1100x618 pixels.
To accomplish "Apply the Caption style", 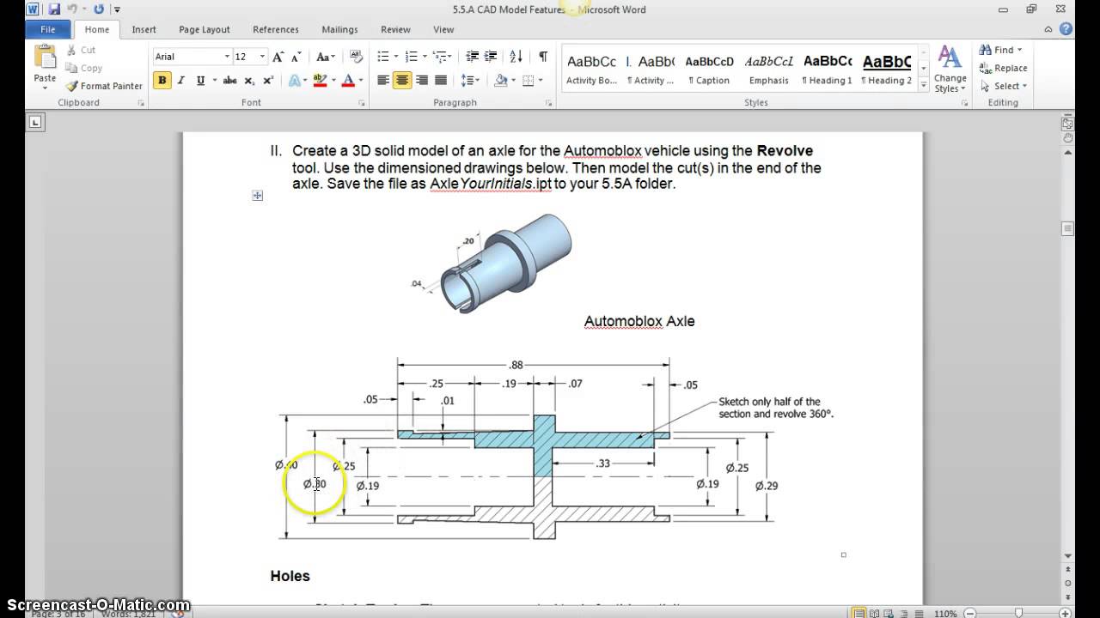I will (709, 70).
